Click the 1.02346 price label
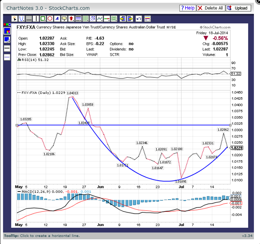Image resolution: width=260 pixels, height=244 pixels. (x=142, y=143)
